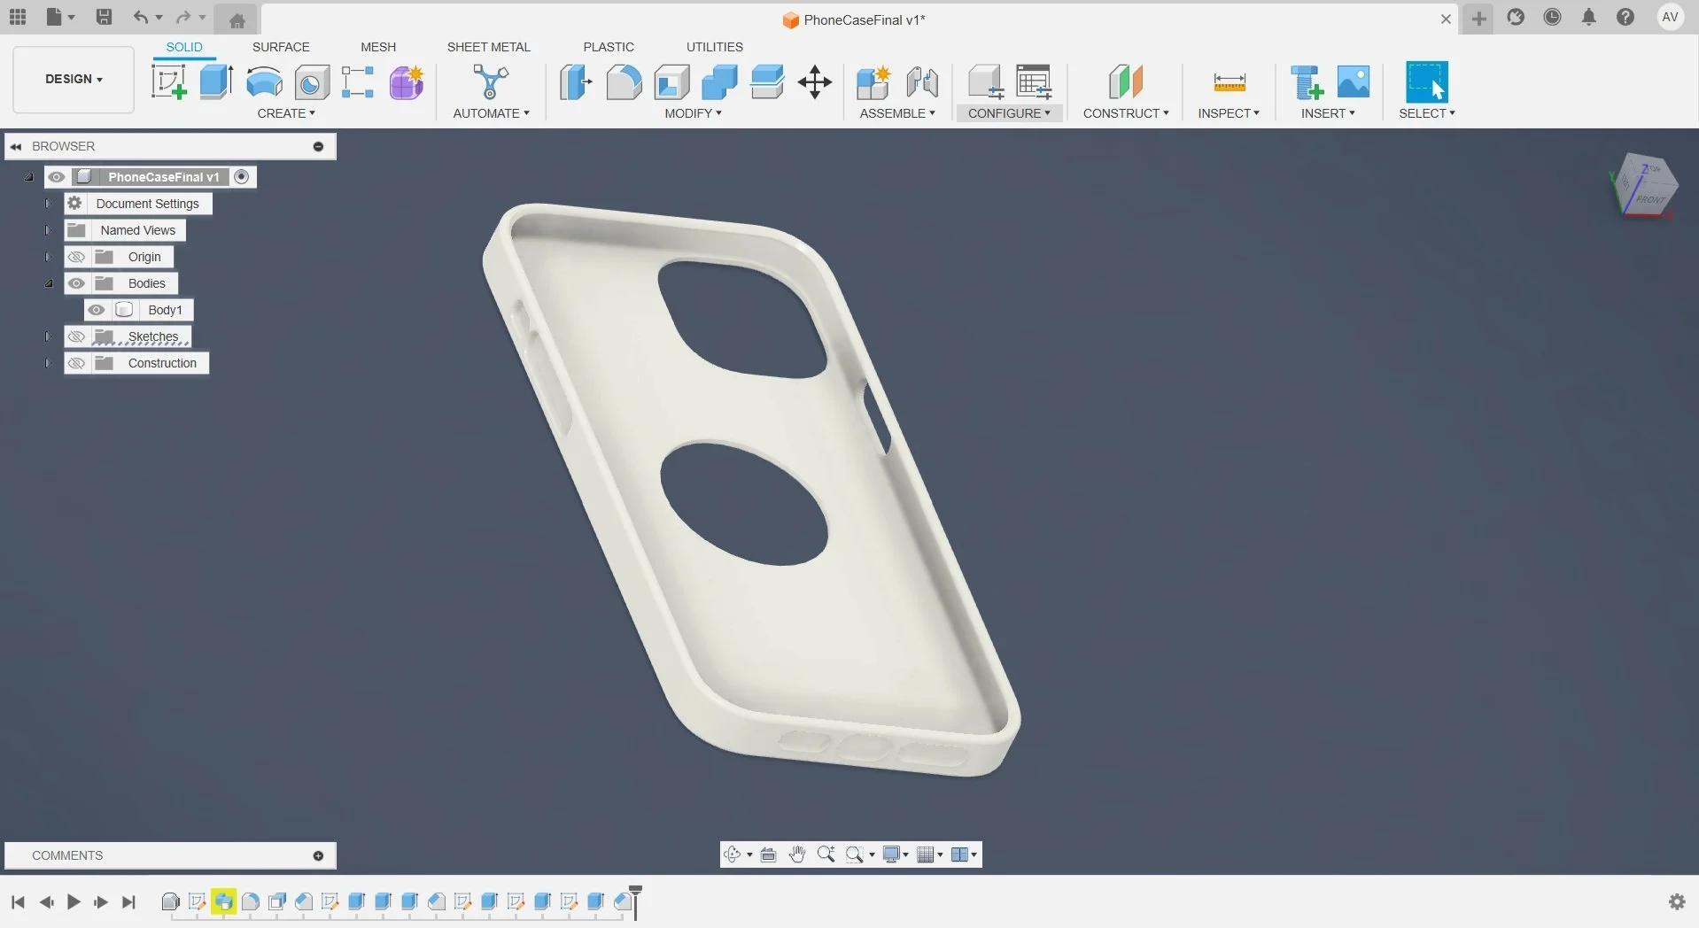Image resolution: width=1699 pixels, height=928 pixels.
Task: Click the timeline playhead marker
Action: pos(636,896)
